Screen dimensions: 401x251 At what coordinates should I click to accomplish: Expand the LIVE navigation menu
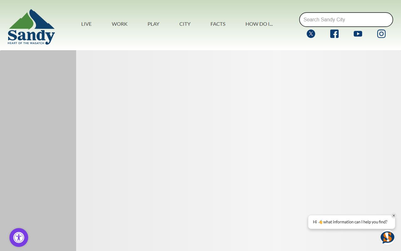click(x=86, y=24)
